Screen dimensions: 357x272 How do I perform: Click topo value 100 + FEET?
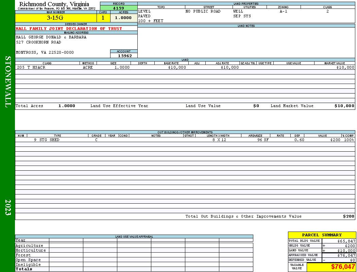coord(151,21)
